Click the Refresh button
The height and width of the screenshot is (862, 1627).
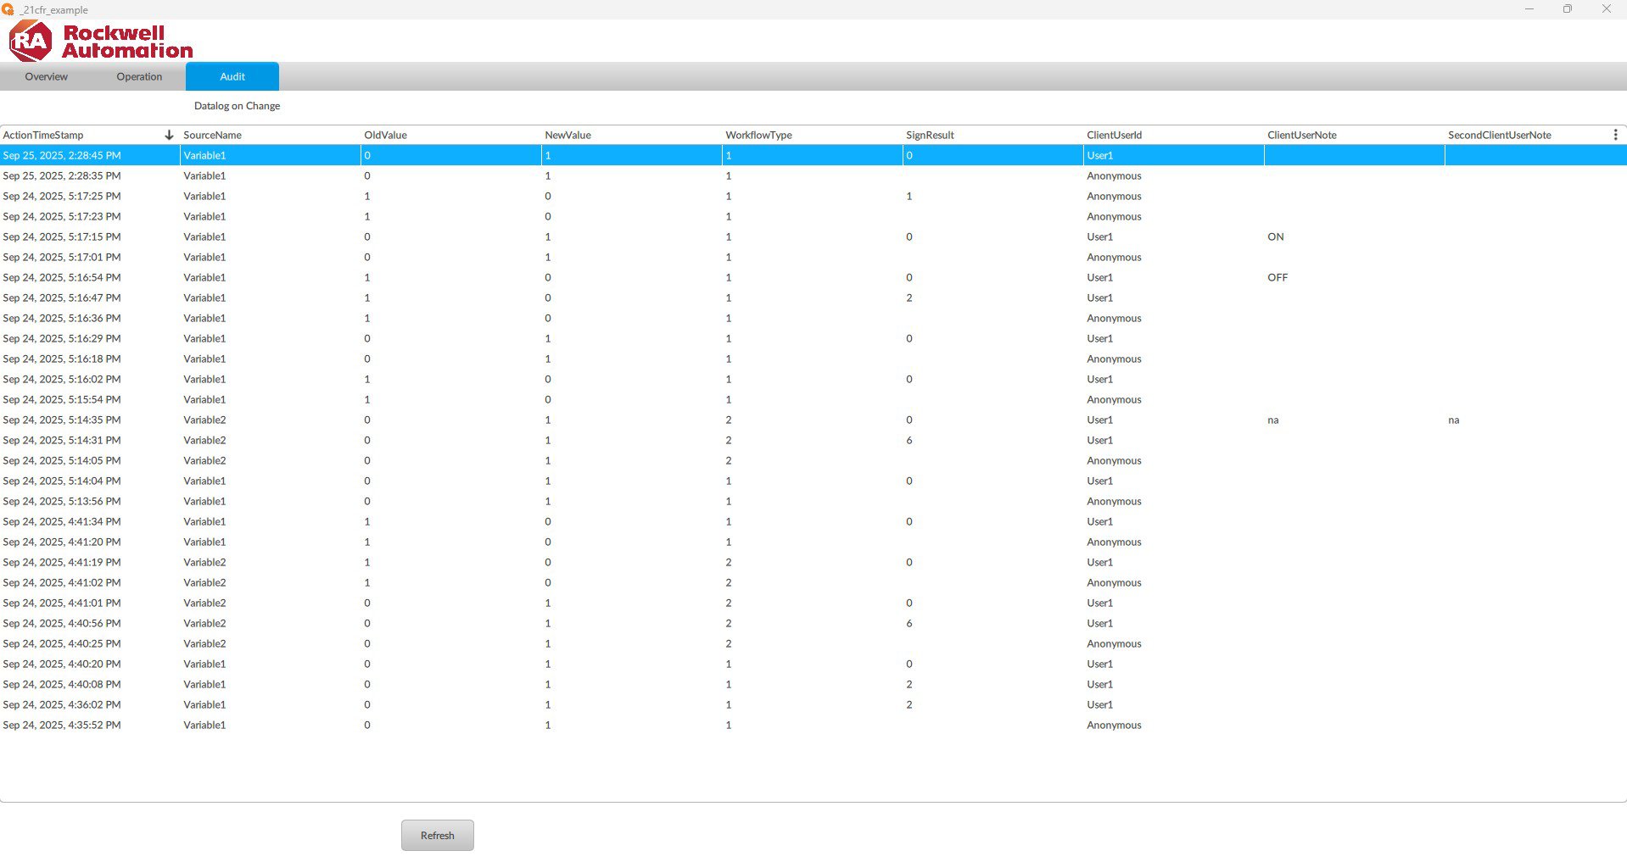point(437,835)
